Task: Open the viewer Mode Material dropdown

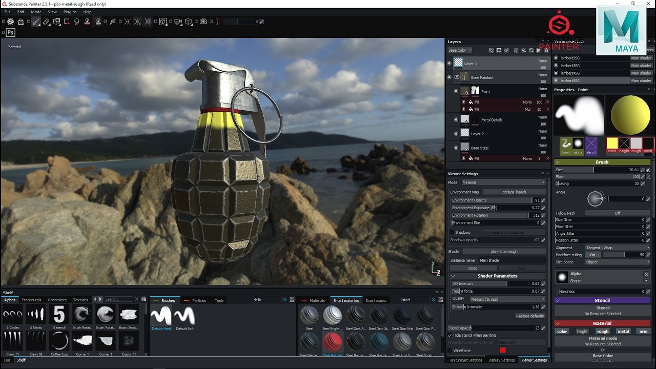Action: (x=504, y=182)
